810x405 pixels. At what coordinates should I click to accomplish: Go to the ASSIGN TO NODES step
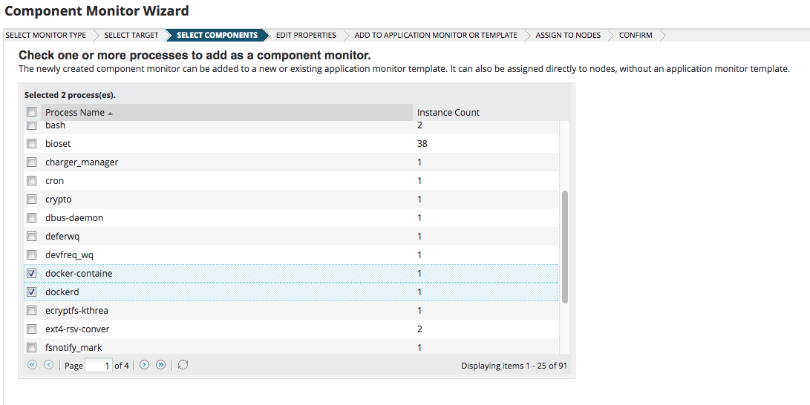pyautogui.click(x=568, y=35)
